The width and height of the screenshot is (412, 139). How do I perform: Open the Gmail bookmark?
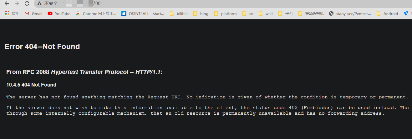pyautogui.click(x=33, y=13)
